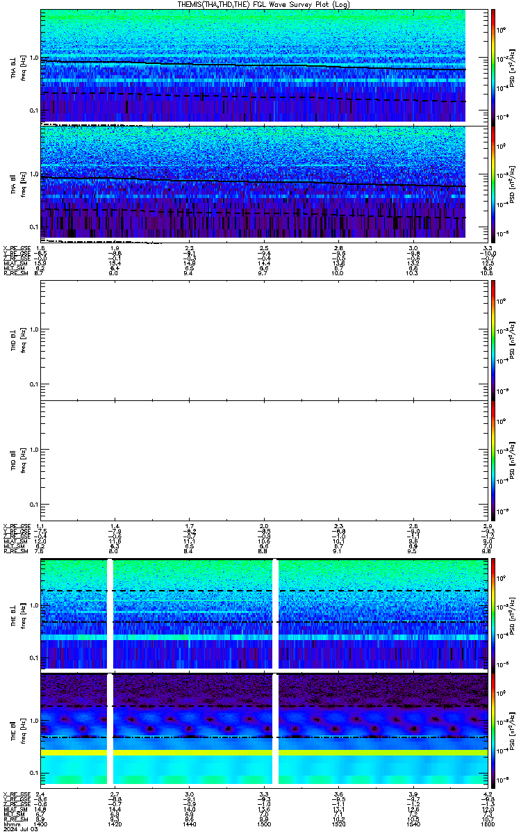
Task: Click the MLAT_SM row label under the THE panels
Action: pyautogui.click(x=15, y=809)
